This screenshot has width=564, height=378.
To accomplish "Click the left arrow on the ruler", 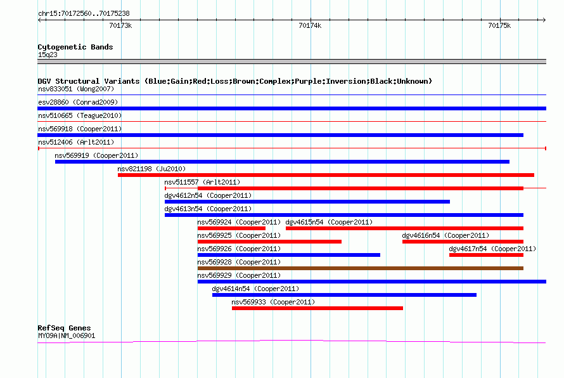I will point(40,20).
